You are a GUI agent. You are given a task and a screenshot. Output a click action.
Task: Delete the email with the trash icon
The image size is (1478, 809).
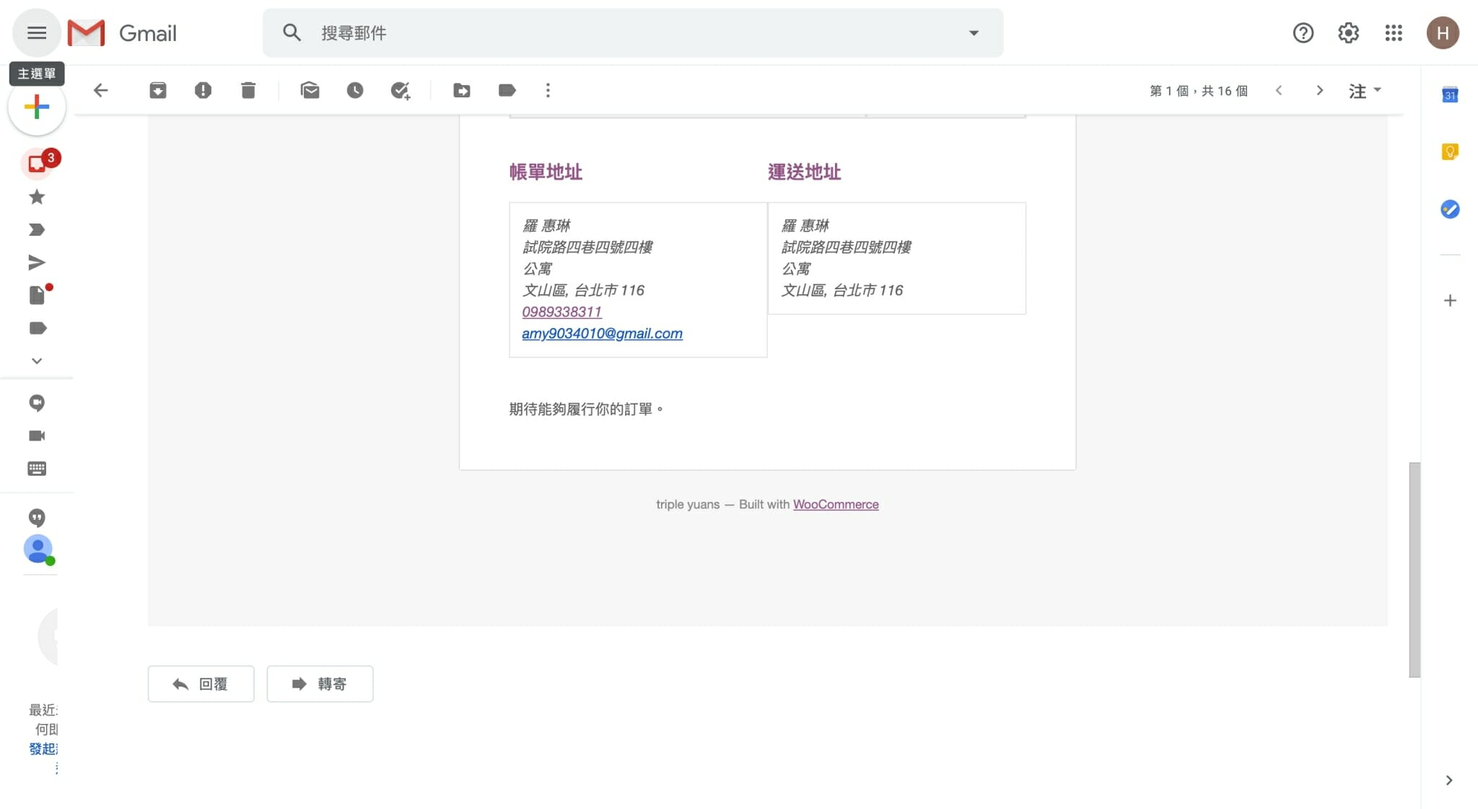248,90
